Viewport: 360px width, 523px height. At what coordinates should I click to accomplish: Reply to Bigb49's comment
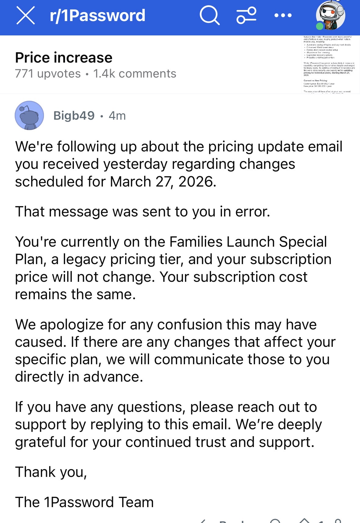pos(223,521)
